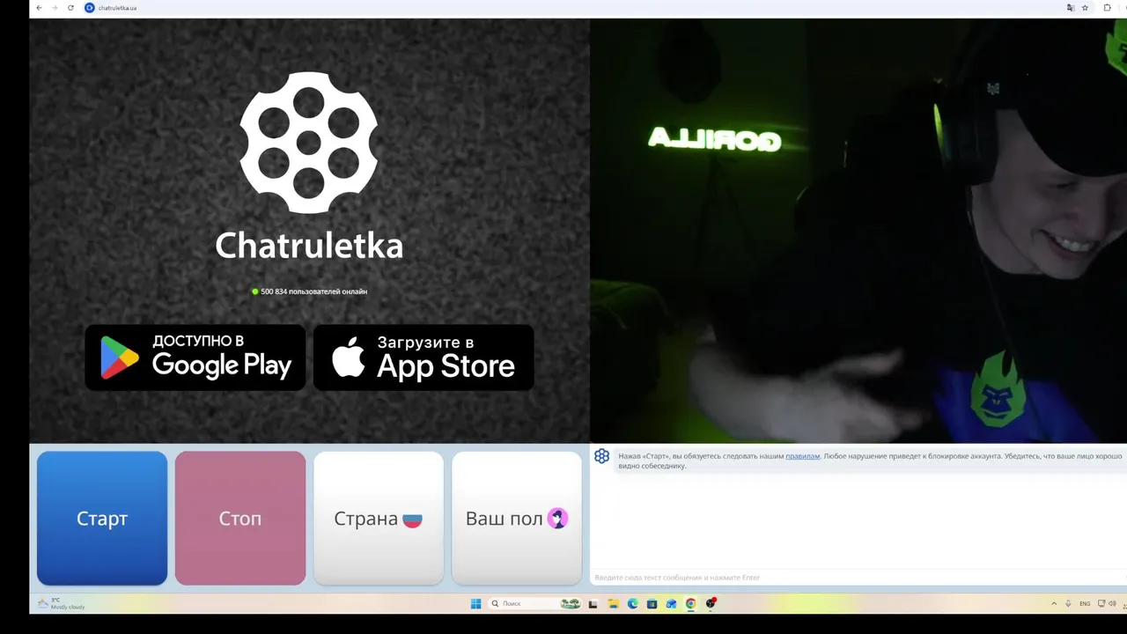Click the blue Старт button
The height and width of the screenshot is (634, 1127).
pyautogui.click(x=102, y=518)
